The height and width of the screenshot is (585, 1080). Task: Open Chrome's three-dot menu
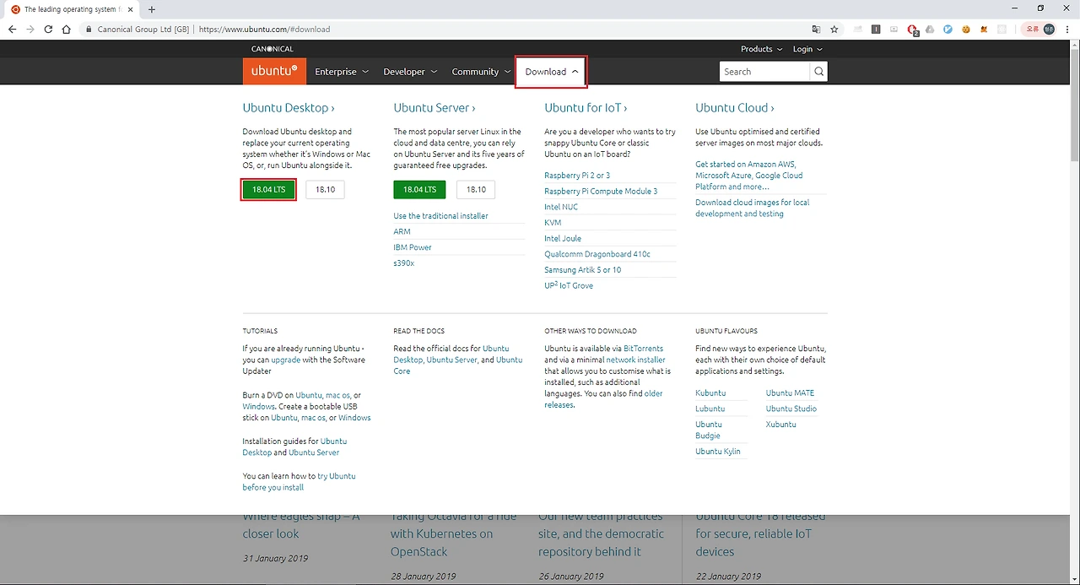tap(1067, 29)
